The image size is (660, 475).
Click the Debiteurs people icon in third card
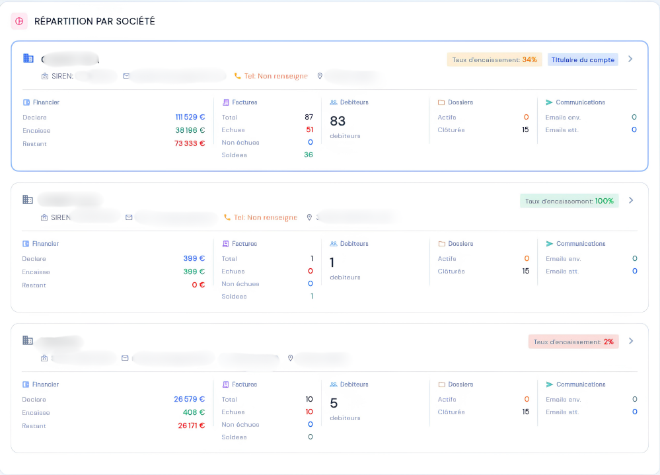(334, 384)
